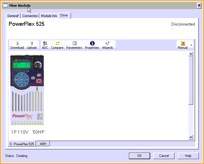Image resolution: width=204 pixels, height=164 pixels.
Task: Click the scrollbar down arrow
Action: [x=191, y=137]
